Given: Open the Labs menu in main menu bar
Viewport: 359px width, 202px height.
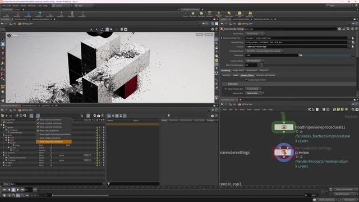Looking at the screenshot, I should (x=40, y=6).
